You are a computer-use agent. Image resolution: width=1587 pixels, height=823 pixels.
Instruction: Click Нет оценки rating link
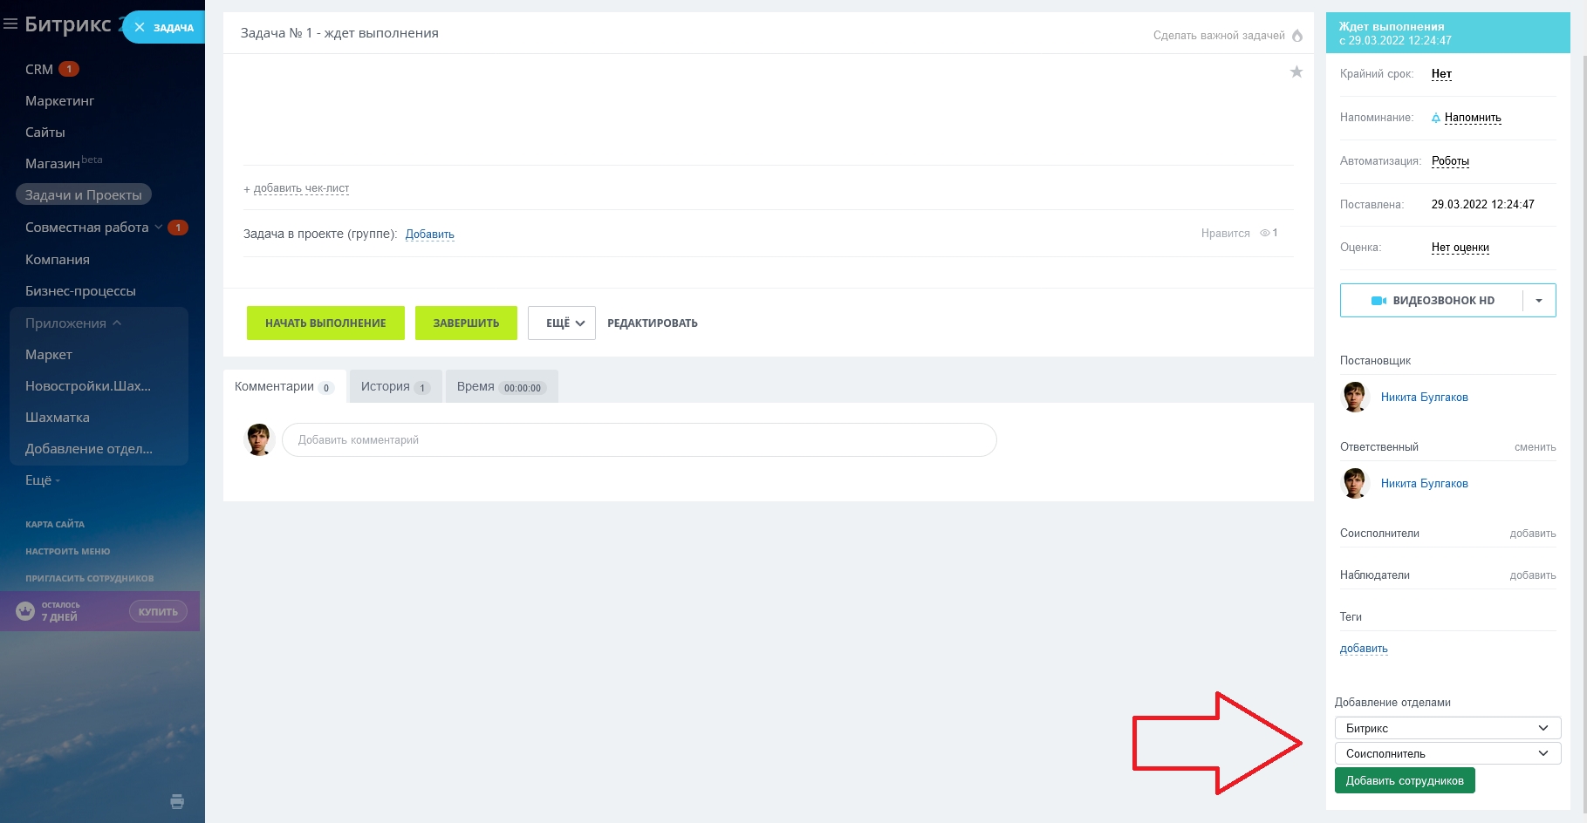(1460, 248)
